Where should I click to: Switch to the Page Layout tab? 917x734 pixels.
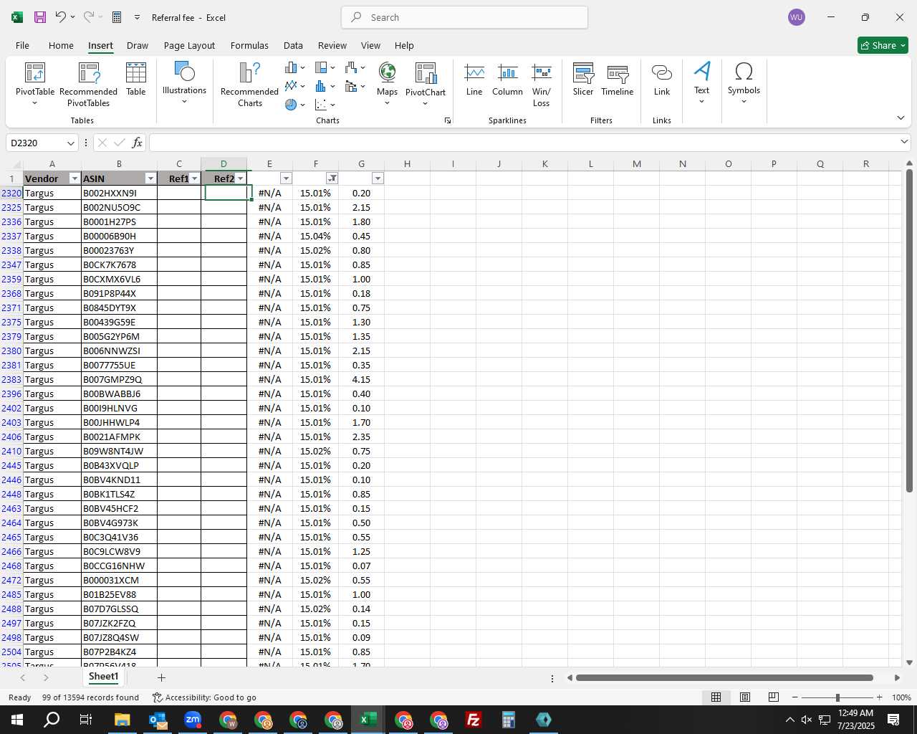click(x=189, y=45)
